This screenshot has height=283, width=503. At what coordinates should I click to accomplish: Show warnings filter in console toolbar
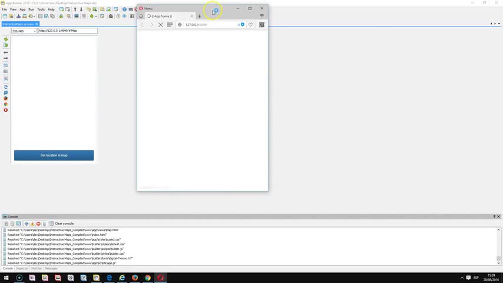coord(32,223)
